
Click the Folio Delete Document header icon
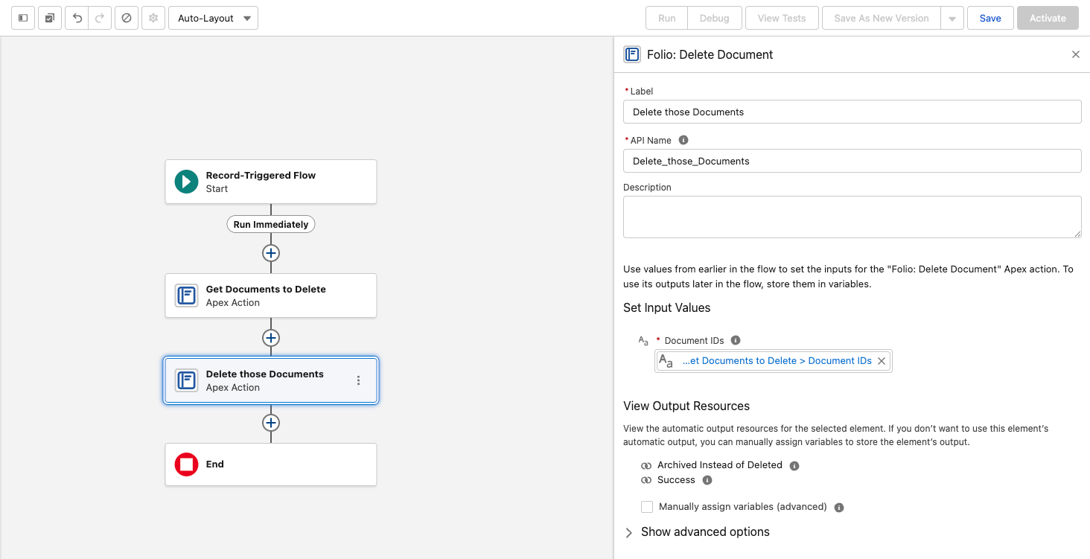[632, 54]
